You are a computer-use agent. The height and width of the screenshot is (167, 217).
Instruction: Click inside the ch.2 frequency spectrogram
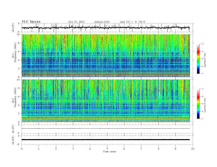pyautogui.click(x=105, y=101)
